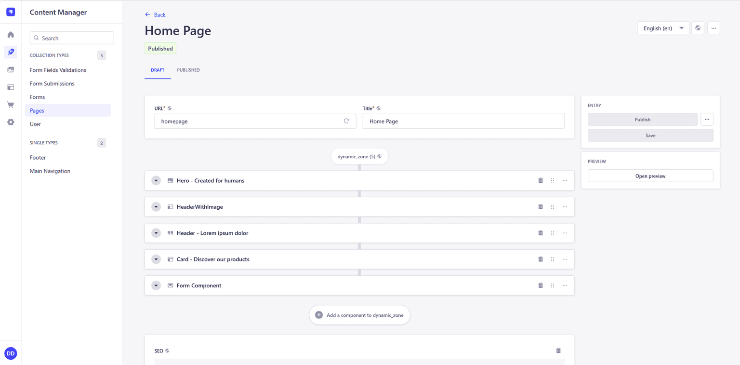The height and width of the screenshot is (365, 740).
Task: Open the Media Library icon
Action: point(11,70)
